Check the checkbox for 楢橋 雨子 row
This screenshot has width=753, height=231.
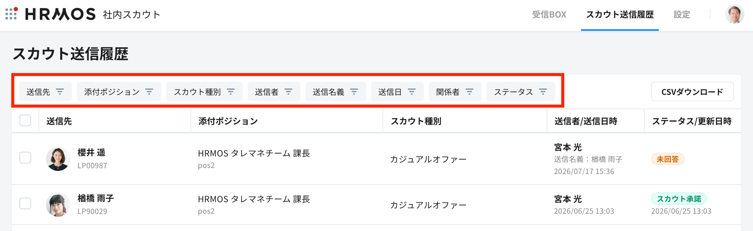[25, 203]
